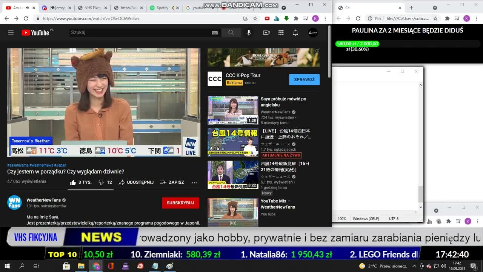The image size is (483, 272).
Task: Dislike the video with thumbs down
Action: [102, 182]
